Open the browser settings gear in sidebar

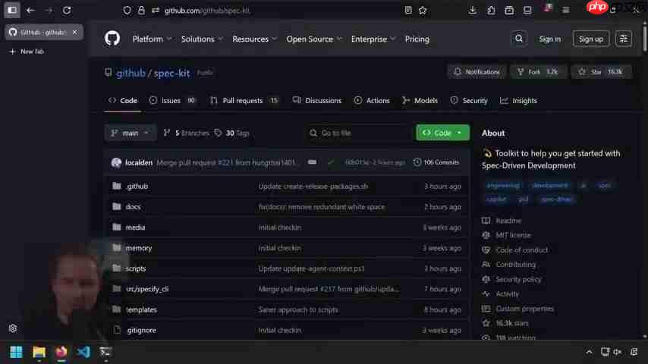[12, 328]
